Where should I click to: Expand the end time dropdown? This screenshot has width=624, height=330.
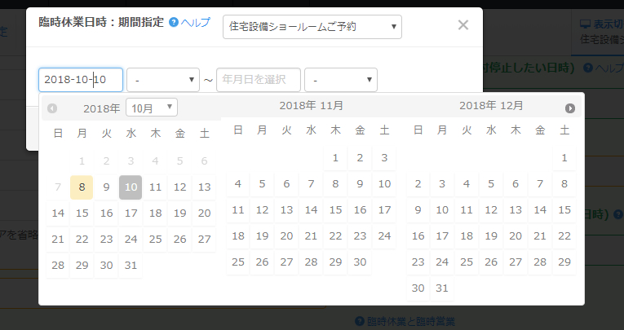click(341, 80)
